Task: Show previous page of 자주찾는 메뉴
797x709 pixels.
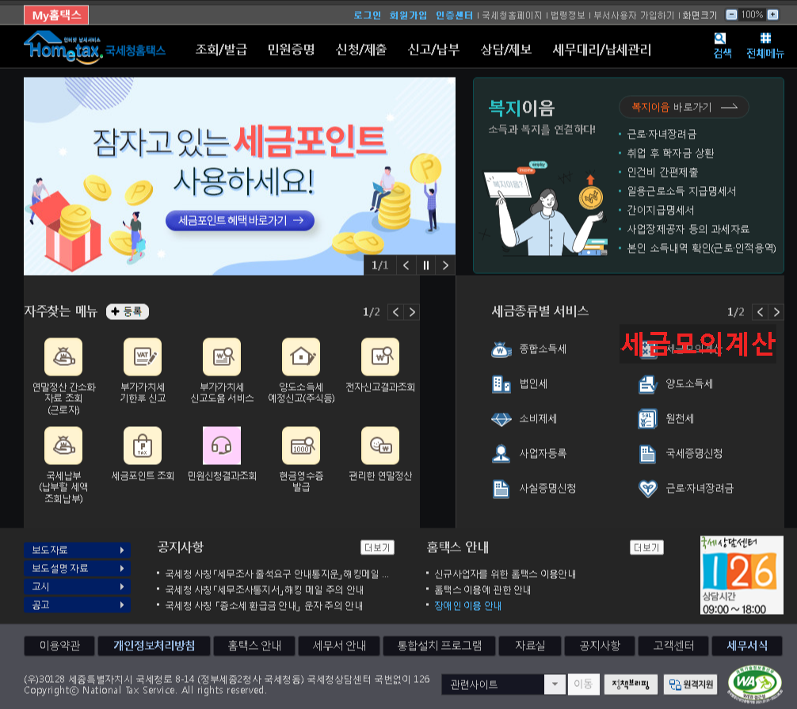Action: click(x=396, y=312)
